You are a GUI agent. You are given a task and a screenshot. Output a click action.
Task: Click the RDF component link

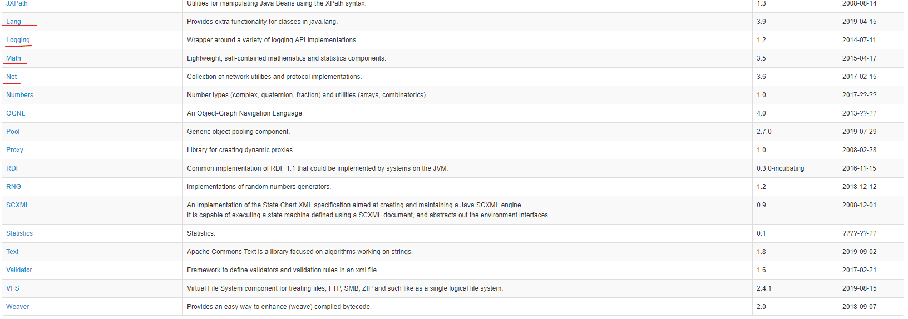click(x=13, y=168)
